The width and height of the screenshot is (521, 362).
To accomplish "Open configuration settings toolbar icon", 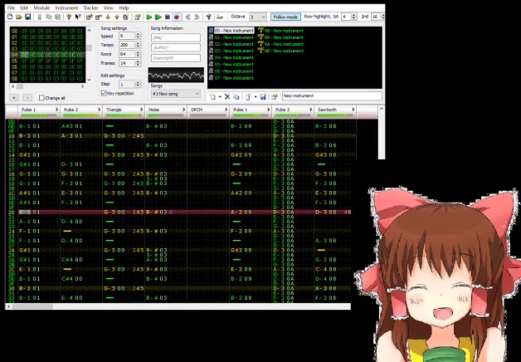I will click(209, 17).
